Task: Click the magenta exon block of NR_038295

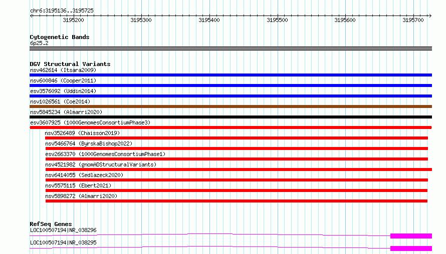Action: [x=411, y=248]
